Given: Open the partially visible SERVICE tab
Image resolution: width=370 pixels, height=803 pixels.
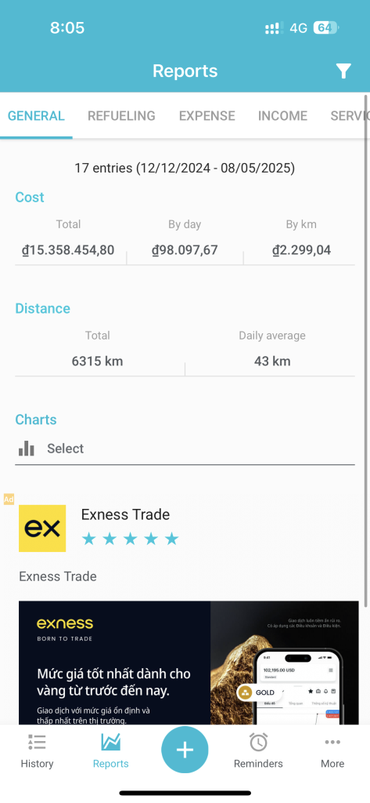Looking at the screenshot, I should tap(350, 116).
